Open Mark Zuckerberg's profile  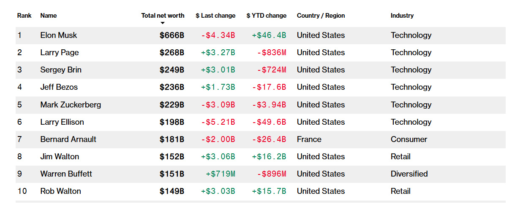click(71, 105)
